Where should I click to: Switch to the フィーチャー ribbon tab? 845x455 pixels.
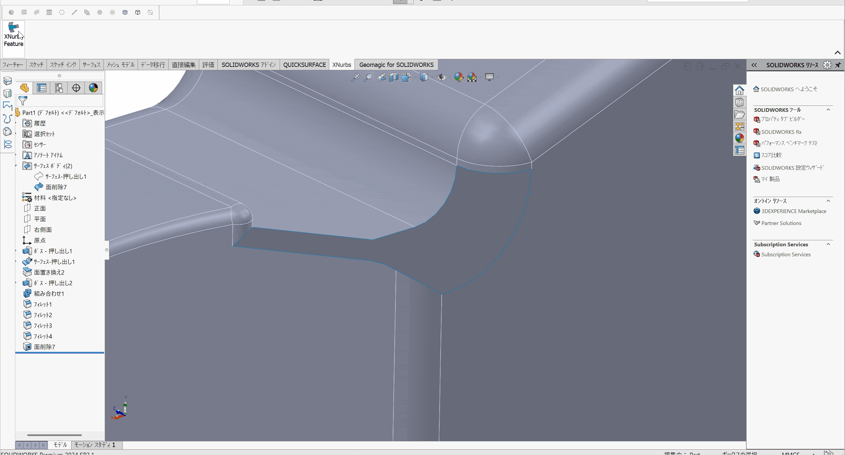(x=13, y=65)
